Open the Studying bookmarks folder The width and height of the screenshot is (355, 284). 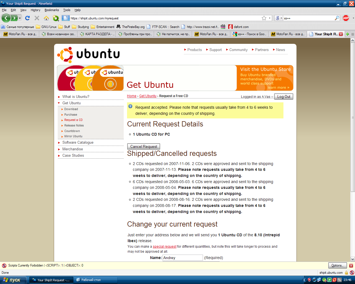click(x=80, y=27)
